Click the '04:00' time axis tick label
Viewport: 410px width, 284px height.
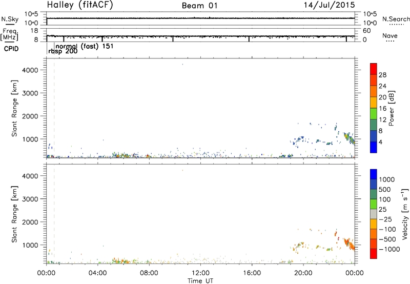[97, 273]
